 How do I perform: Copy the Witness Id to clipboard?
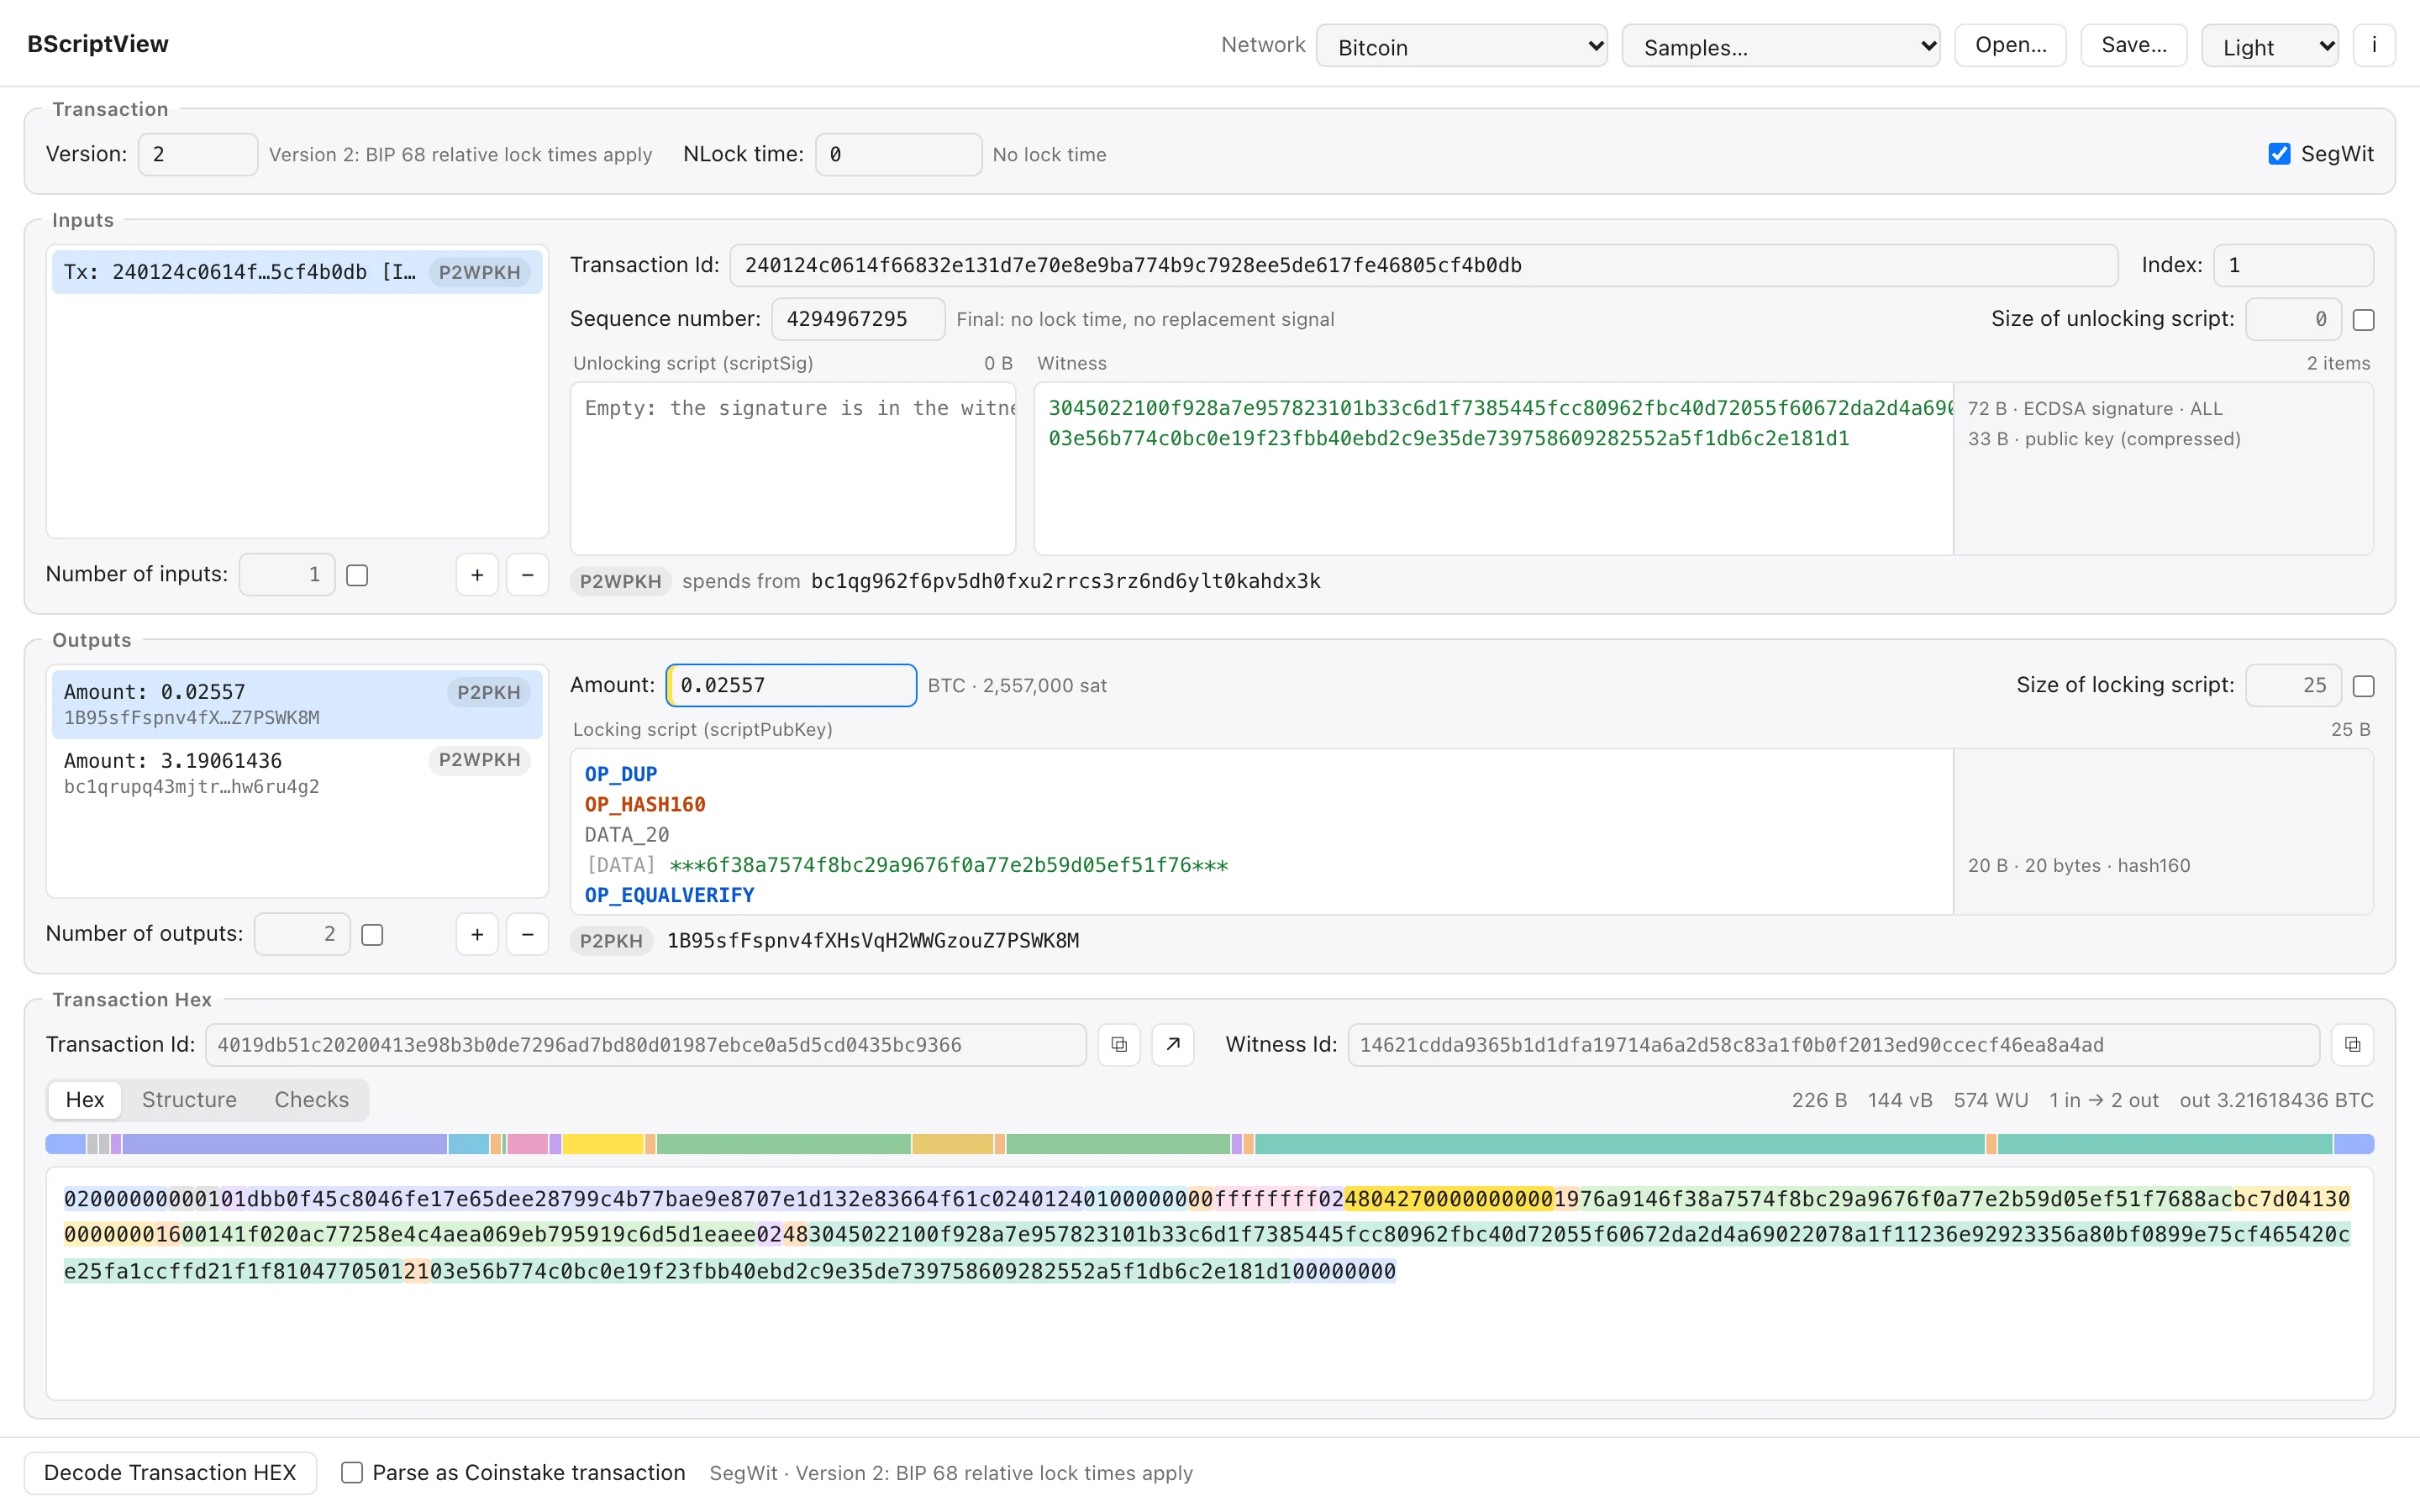(x=2352, y=1044)
